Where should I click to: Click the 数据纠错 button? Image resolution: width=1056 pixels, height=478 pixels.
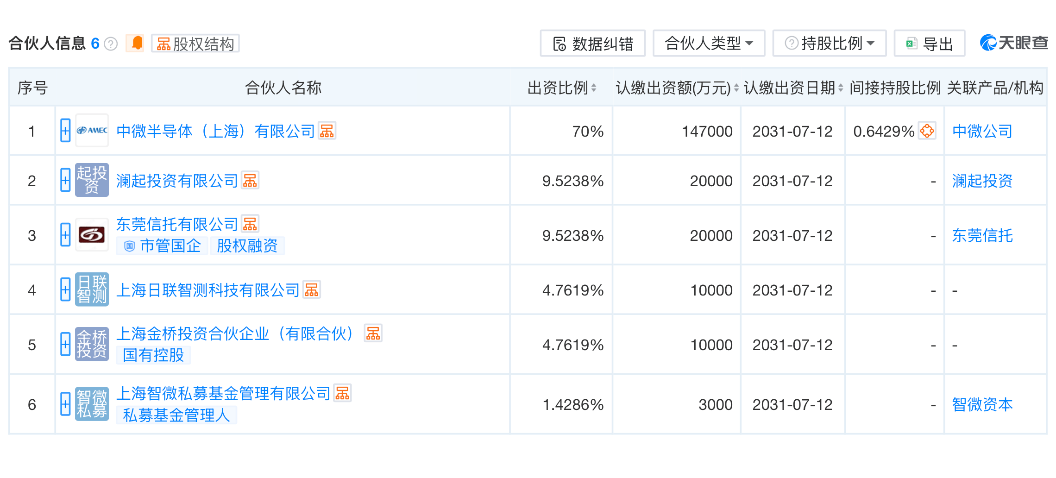(593, 44)
